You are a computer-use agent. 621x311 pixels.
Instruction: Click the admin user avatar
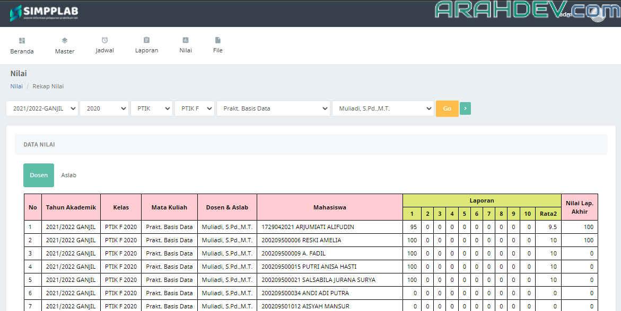click(x=598, y=15)
